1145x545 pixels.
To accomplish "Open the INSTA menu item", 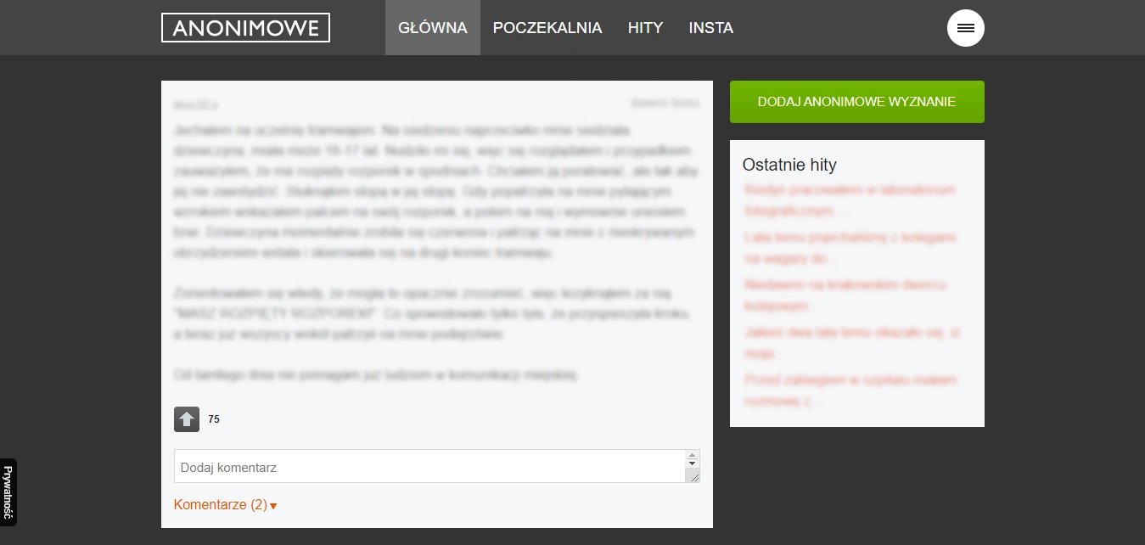I will [x=711, y=28].
